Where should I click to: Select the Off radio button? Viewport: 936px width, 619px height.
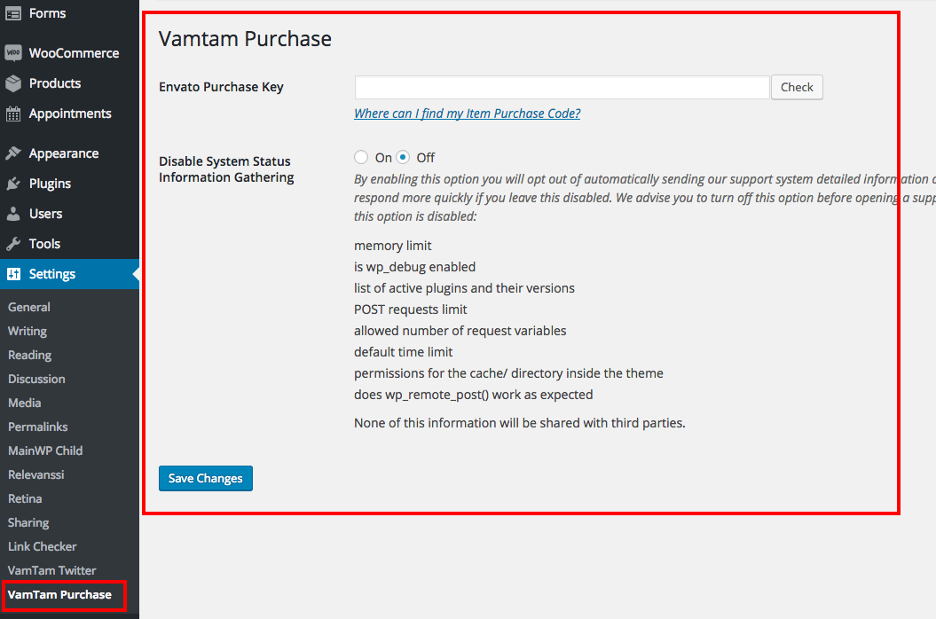[x=403, y=157]
